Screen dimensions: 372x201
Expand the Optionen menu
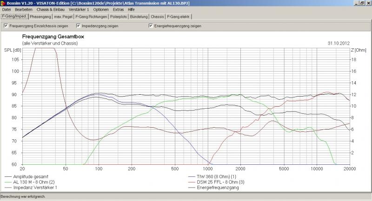101,9
